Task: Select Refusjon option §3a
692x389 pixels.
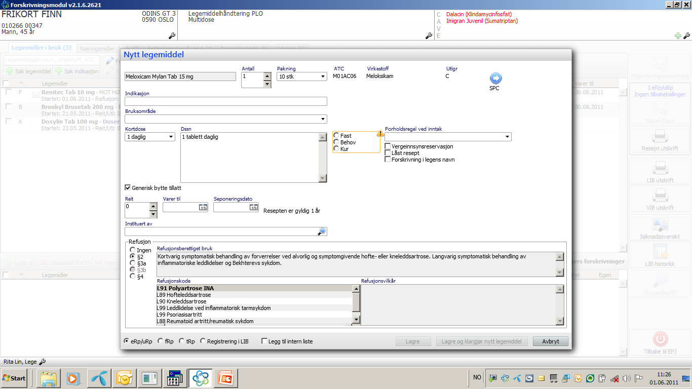Action: coord(133,263)
